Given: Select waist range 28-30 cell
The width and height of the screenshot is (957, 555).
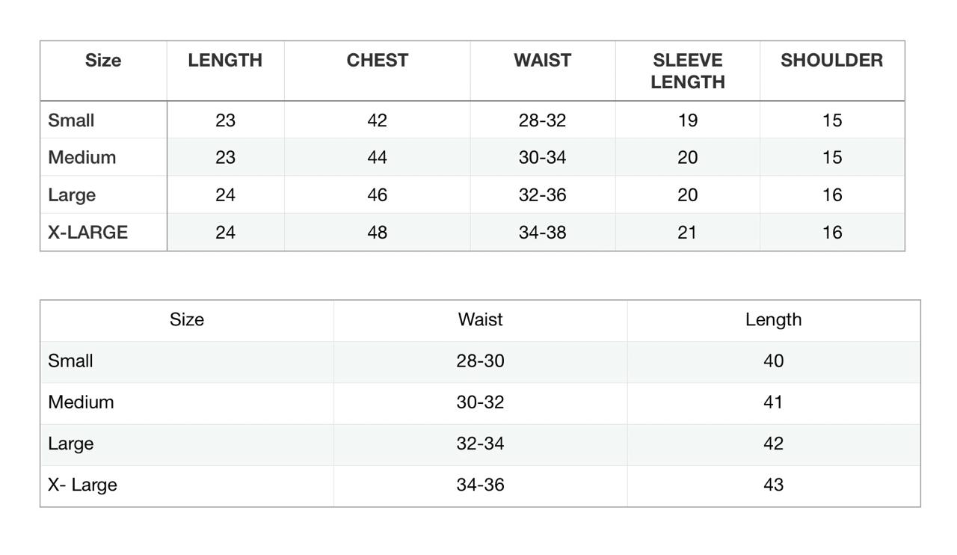Looking at the screenshot, I should tap(480, 361).
